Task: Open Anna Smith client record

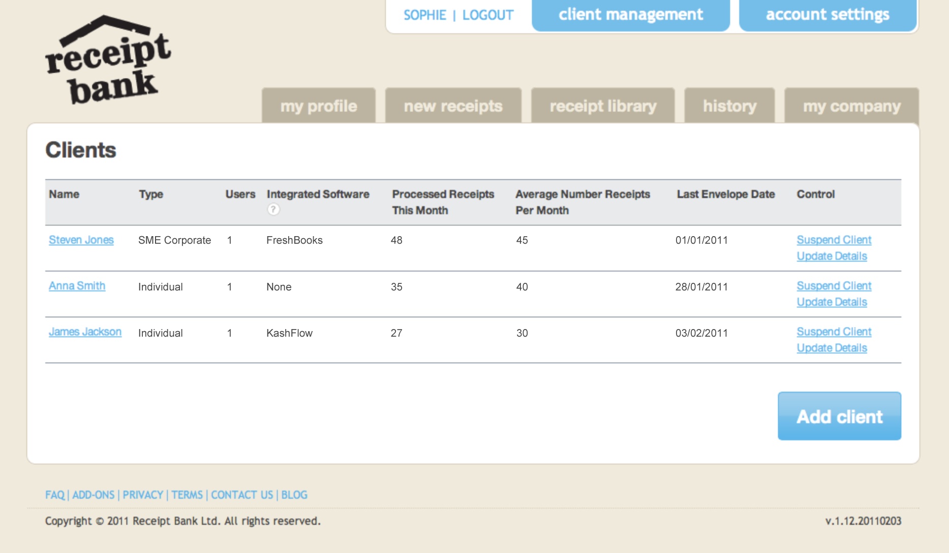Action: (77, 286)
